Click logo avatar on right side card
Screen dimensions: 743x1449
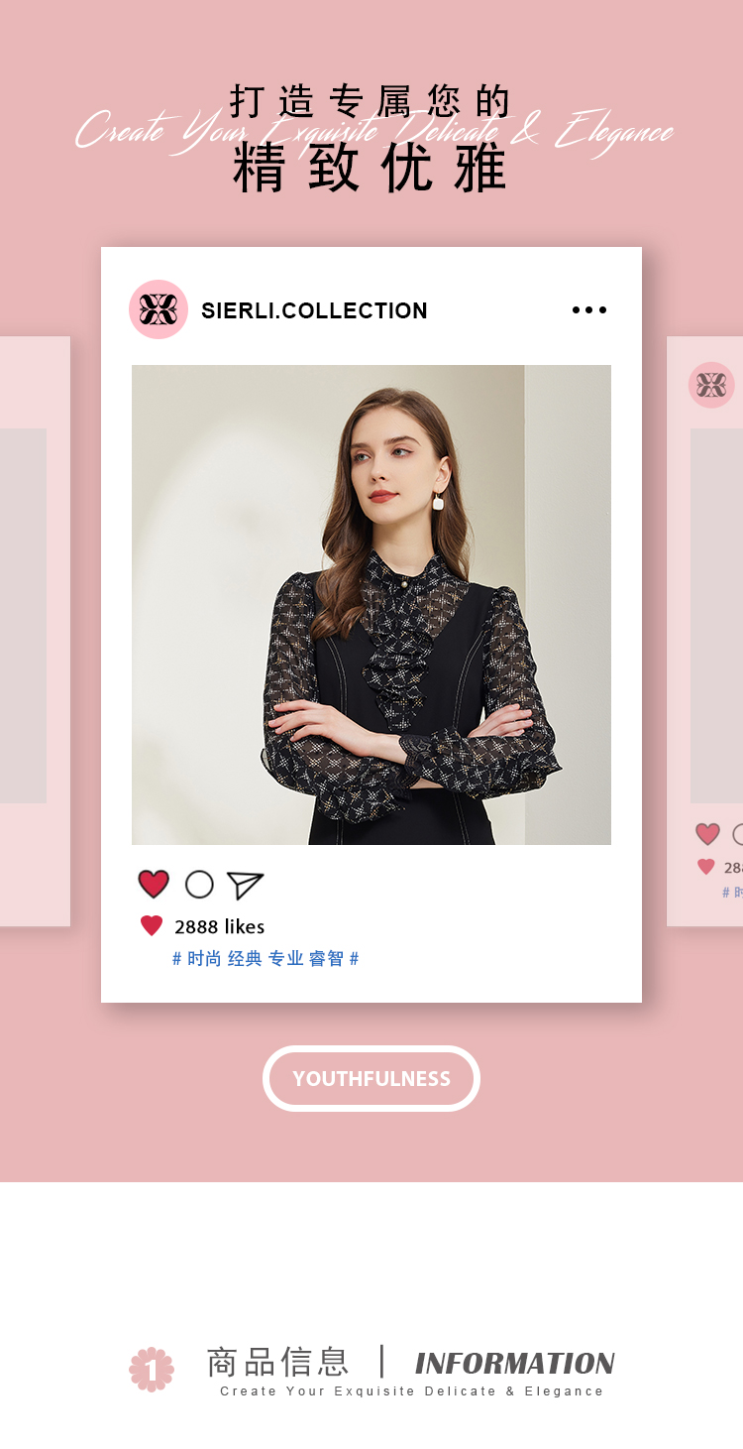coord(711,385)
